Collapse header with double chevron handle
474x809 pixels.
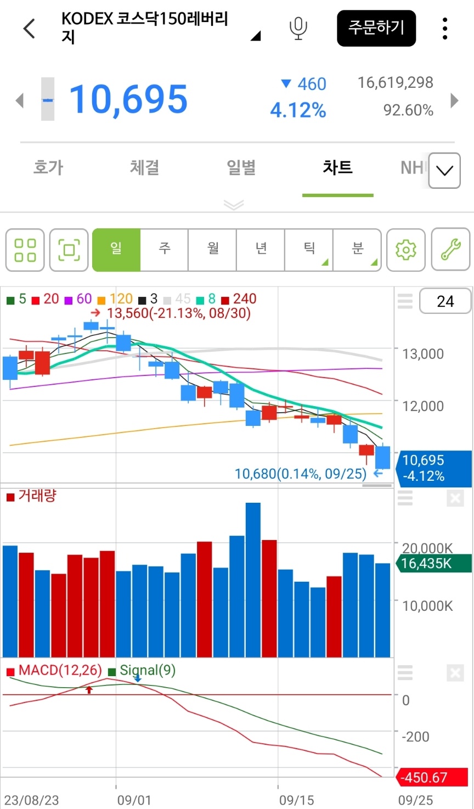pyautogui.click(x=234, y=205)
